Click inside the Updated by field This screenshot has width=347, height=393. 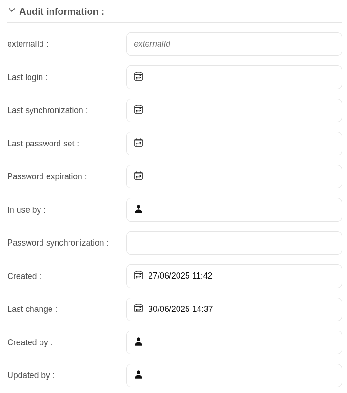tap(234, 376)
